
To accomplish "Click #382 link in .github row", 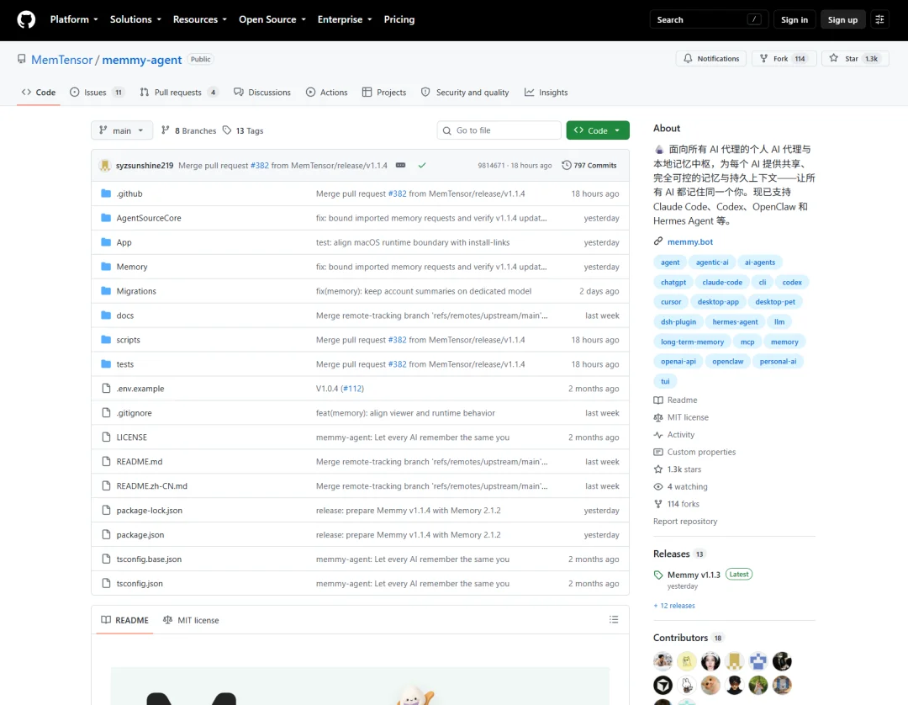I will (397, 193).
